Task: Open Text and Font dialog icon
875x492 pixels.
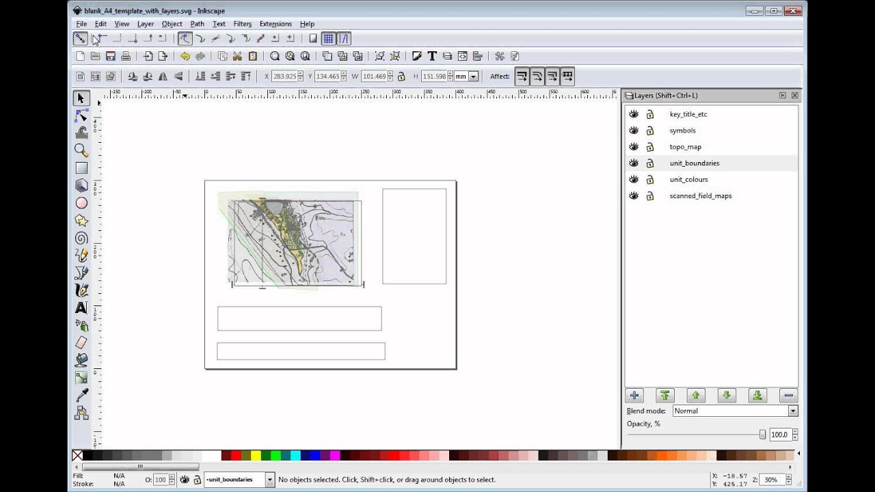Action: click(x=432, y=57)
